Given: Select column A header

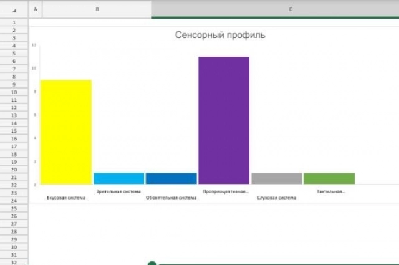Looking at the screenshot, I should 36,9.
